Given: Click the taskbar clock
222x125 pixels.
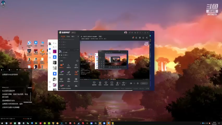Looking at the screenshot, I should click(x=214, y=123).
